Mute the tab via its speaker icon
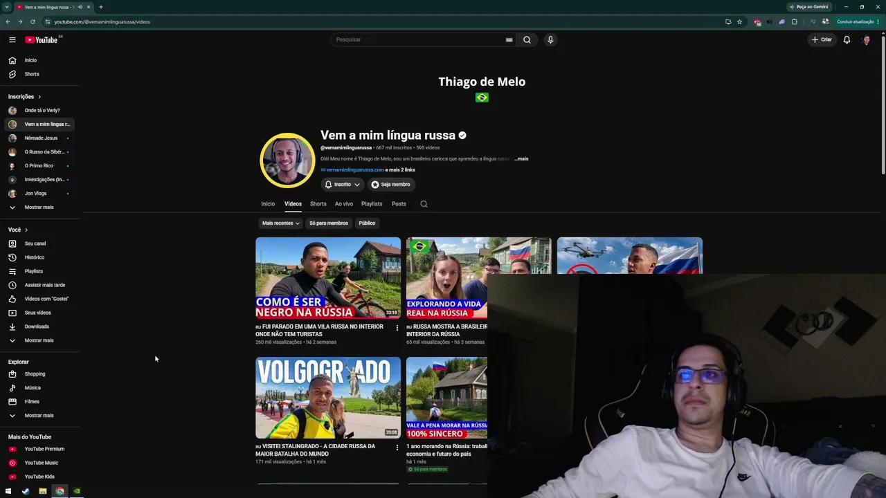 80,7
